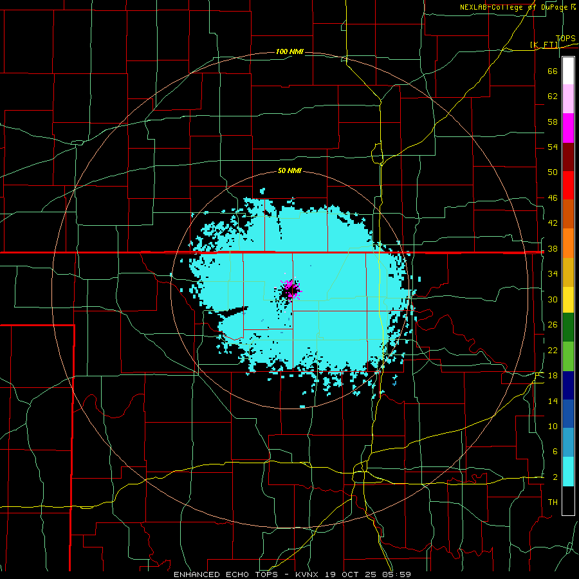Image resolution: width=579 pixels, height=579 pixels.
Task: Click the magenta legend color block
Action: coord(568,128)
